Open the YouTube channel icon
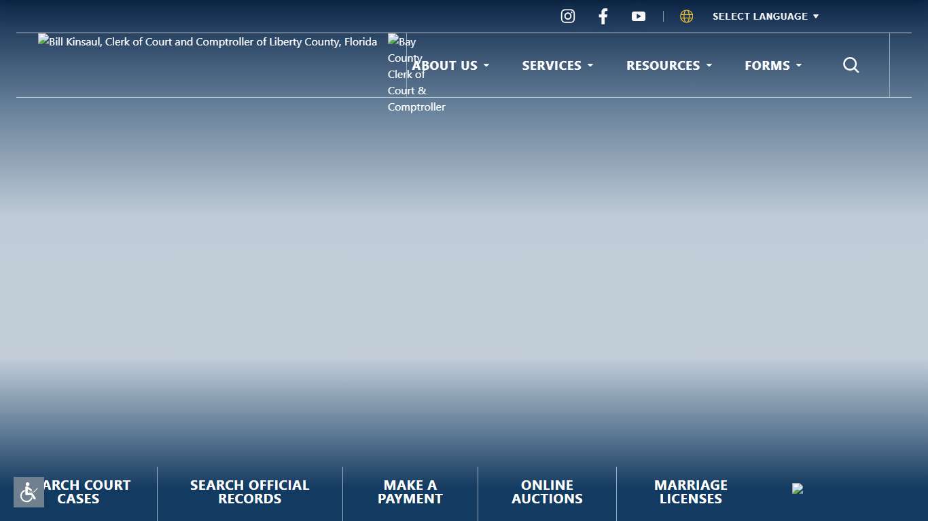This screenshot has height=521, width=928. click(x=639, y=16)
